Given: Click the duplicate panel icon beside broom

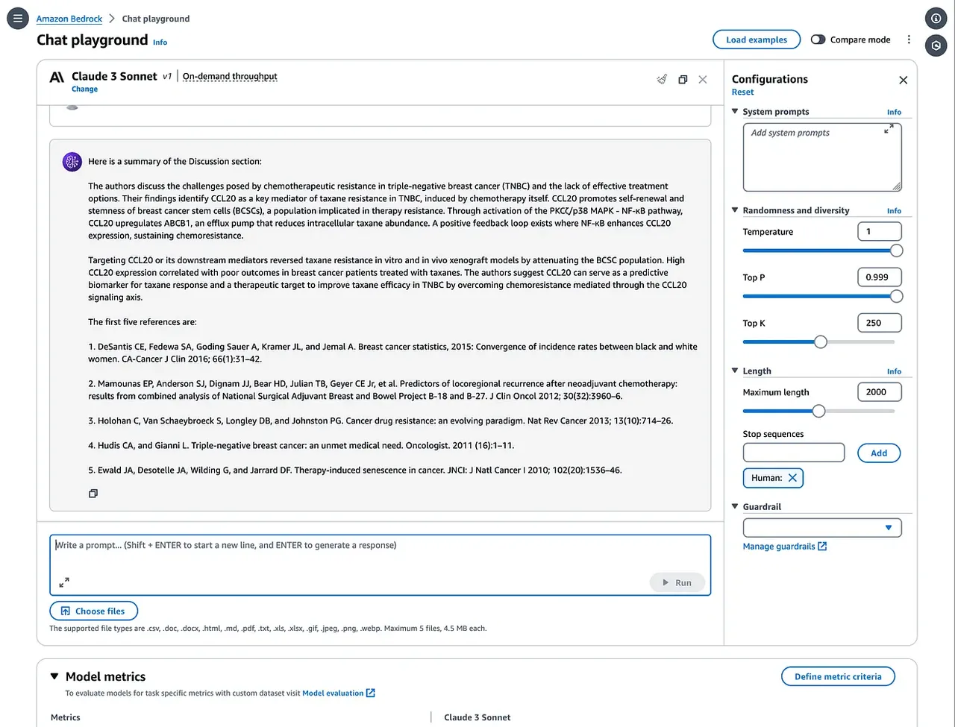Looking at the screenshot, I should 683,80.
